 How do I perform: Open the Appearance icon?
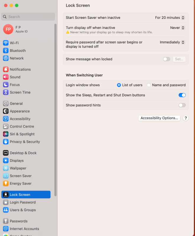6,111
